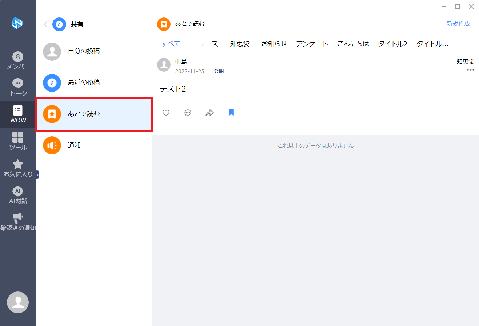Image resolution: width=479 pixels, height=326 pixels.
Task: Click 新規作成 to create a new post
Action: point(458,24)
